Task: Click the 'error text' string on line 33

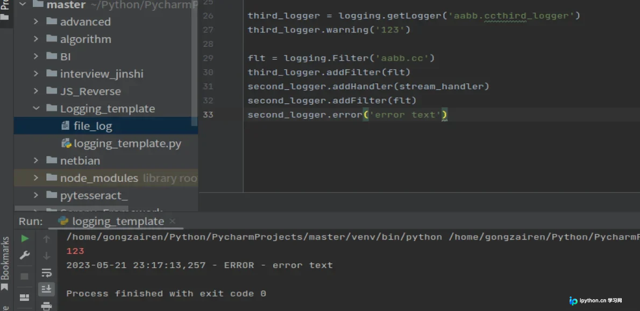Action: [x=405, y=115]
